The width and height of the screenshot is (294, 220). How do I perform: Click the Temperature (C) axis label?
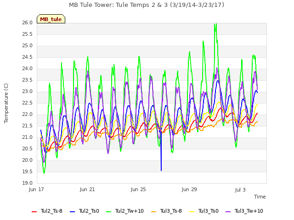[x=6, y=103]
